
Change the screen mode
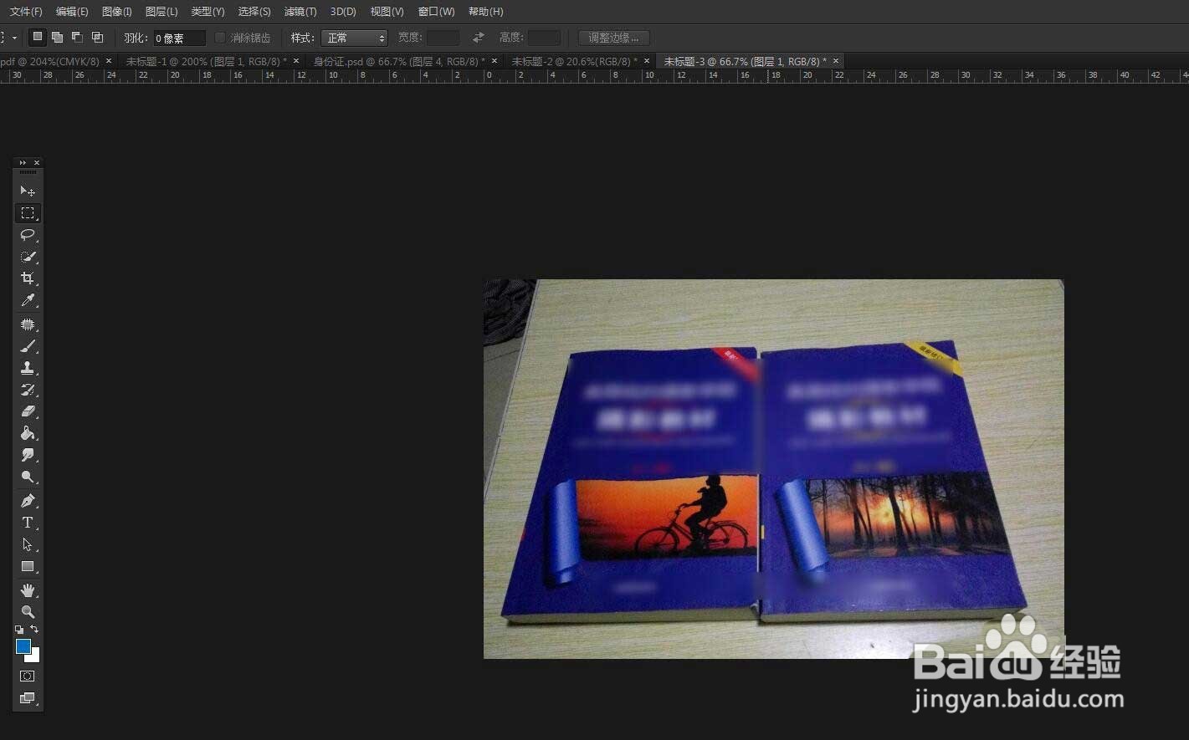point(28,698)
